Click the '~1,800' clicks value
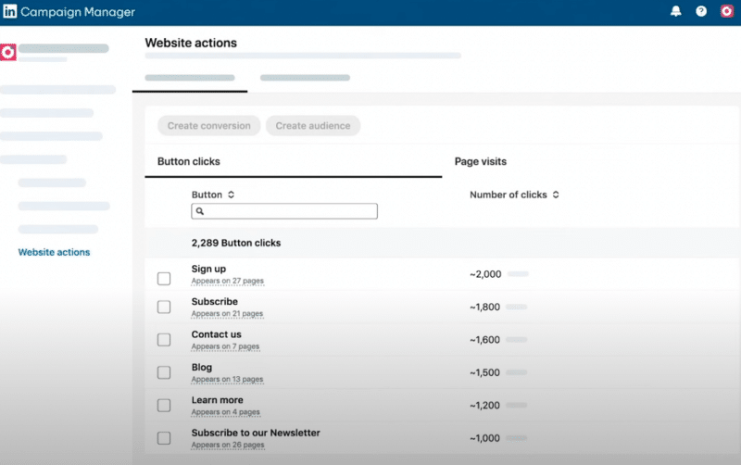Viewport: 741px width, 465px height. 484,308
